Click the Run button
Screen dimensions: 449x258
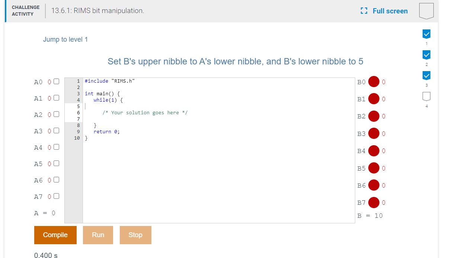pyautogui.click(x=98, y=235)
